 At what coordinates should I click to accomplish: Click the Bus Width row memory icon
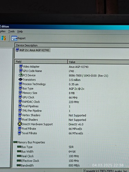[x=19, y=151]
